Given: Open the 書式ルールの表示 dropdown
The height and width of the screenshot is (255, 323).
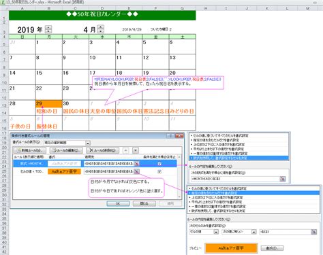Looking at the screenshot, I should pyautogui.click(x=88, y=143).
